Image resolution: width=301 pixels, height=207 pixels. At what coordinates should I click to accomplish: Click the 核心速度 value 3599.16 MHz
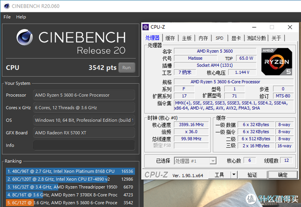click(191, 125)
